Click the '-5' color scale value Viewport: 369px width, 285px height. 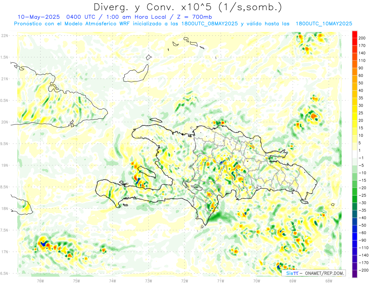[x=362, y=165]
